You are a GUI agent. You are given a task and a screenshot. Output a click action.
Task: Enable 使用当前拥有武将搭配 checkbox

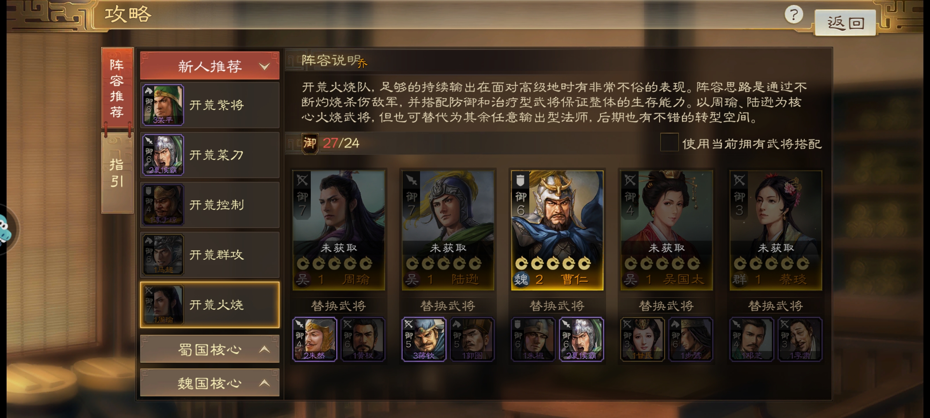tap(669, 142)
